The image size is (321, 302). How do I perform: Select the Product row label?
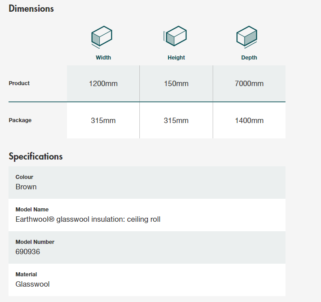point(19,83)
